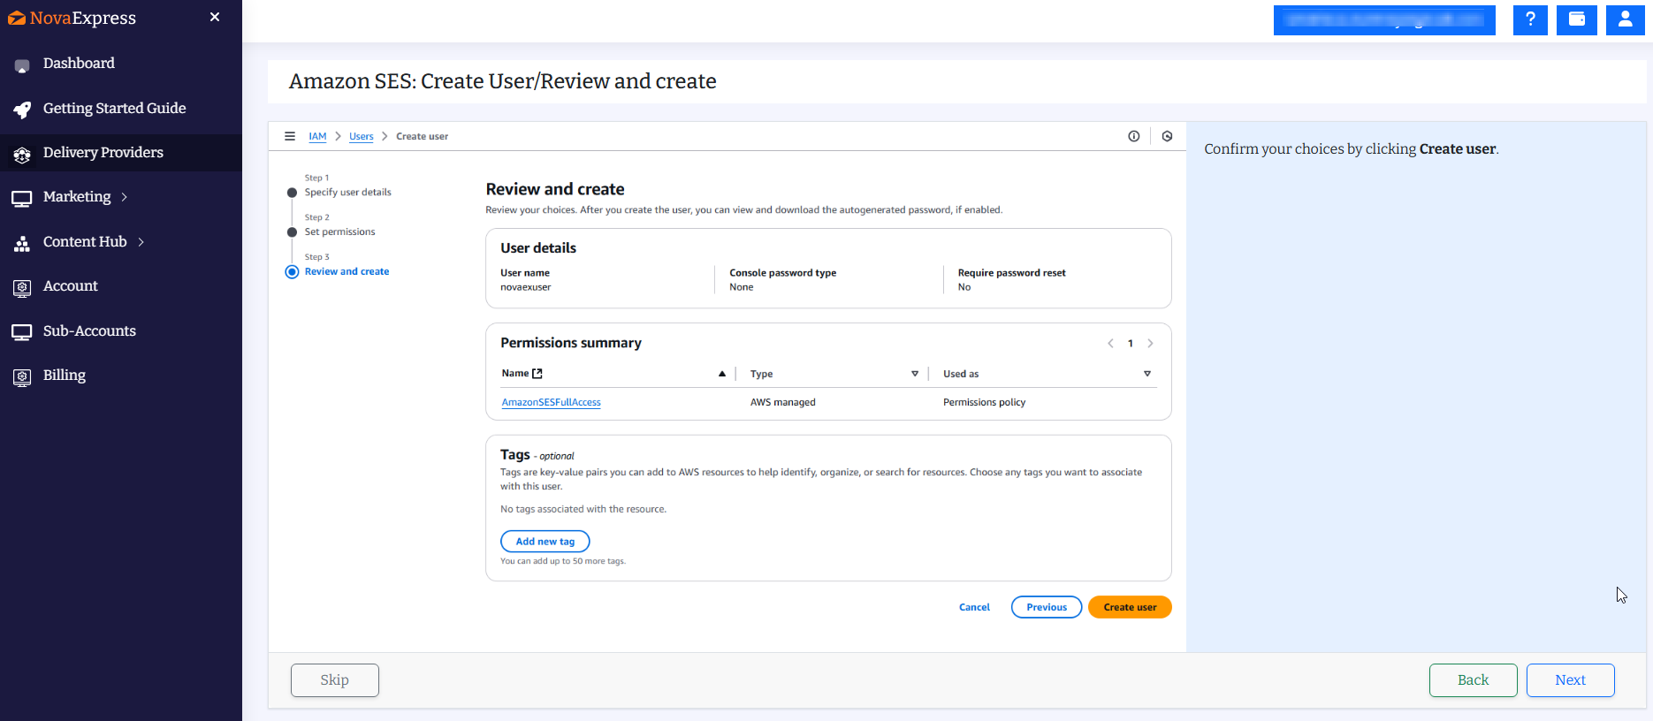Screen dimensions: 1653x721
Task: Click the info circle icon in IAM header
Action: coord(1133,136)
